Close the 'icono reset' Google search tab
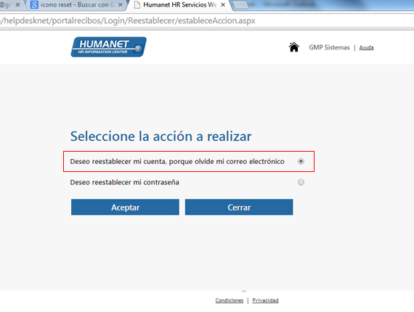 point(120,5)
